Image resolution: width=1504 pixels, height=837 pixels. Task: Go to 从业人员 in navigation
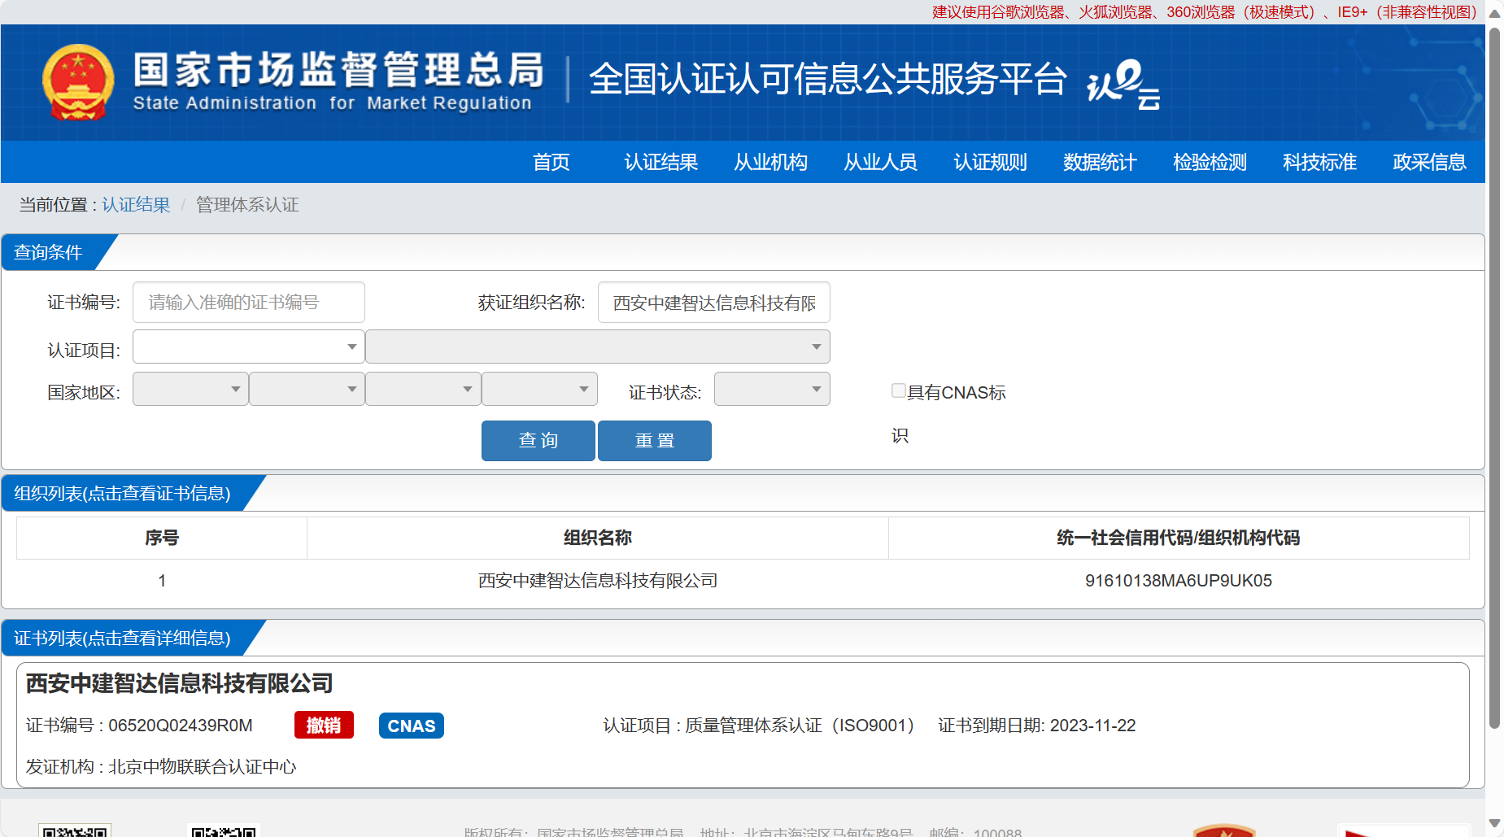coord(880,162)
